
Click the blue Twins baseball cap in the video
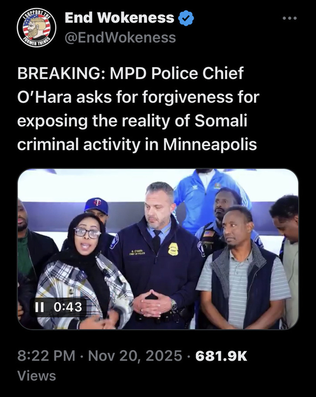click(x=97, y=205)
